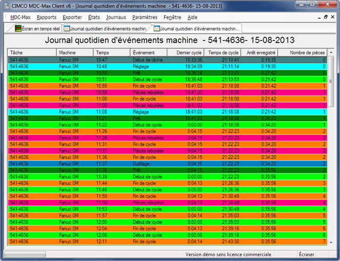
Task: Click the vertical scrollbar thumb
Action: click(331, 81)
